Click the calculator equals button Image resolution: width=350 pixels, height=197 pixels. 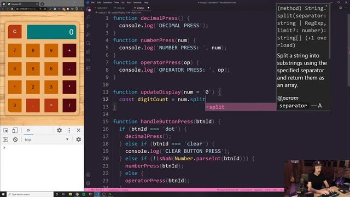[x=51, y=105]
